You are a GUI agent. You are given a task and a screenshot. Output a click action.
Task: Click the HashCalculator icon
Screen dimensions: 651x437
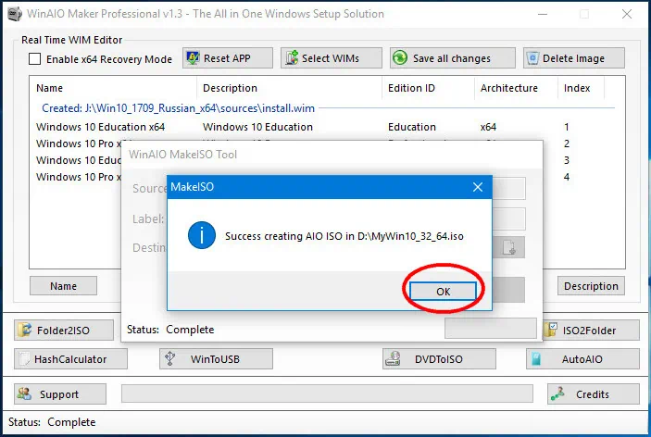click(x=24, y=358)
